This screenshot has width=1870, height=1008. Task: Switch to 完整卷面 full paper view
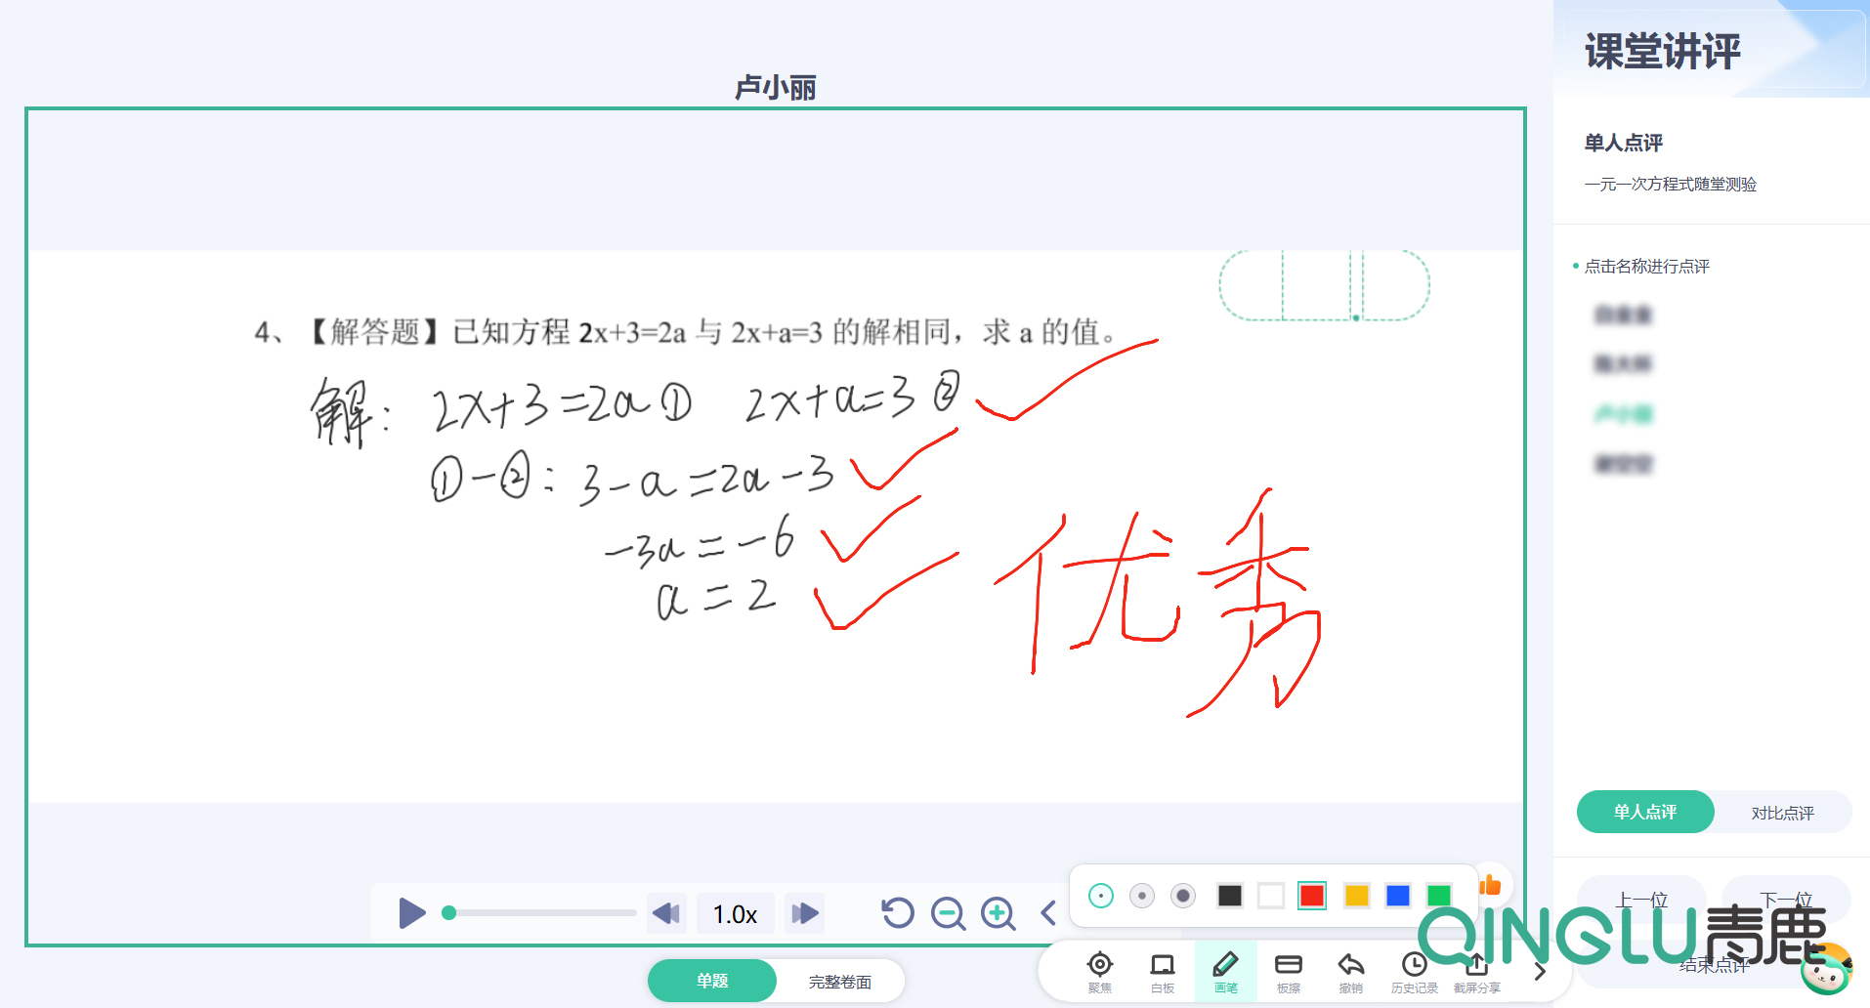[x=839, y=982]
